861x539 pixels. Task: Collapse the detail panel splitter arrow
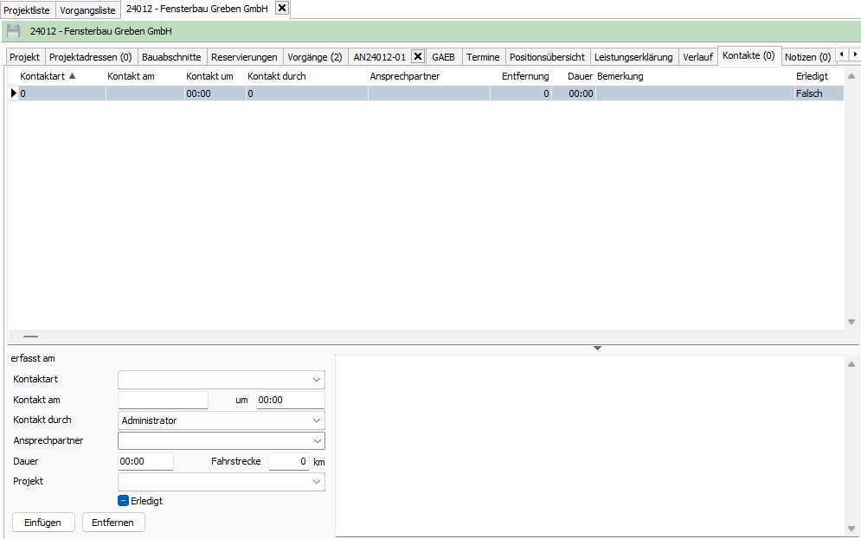597,348
